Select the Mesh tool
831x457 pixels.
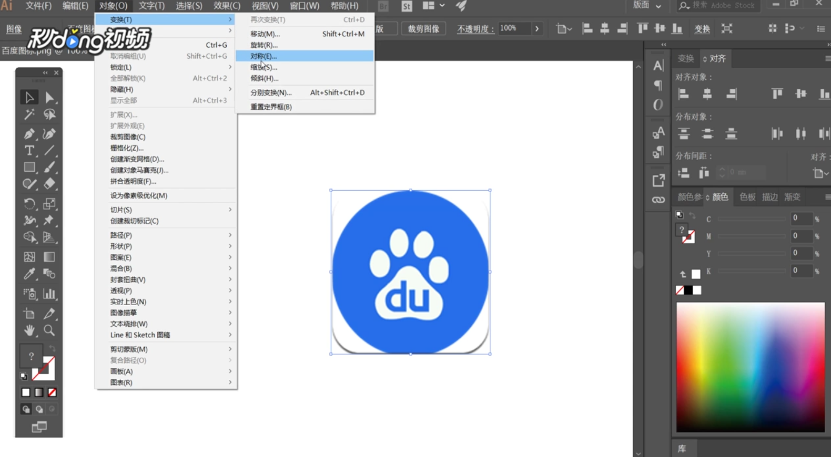click(x=29, y=257)
